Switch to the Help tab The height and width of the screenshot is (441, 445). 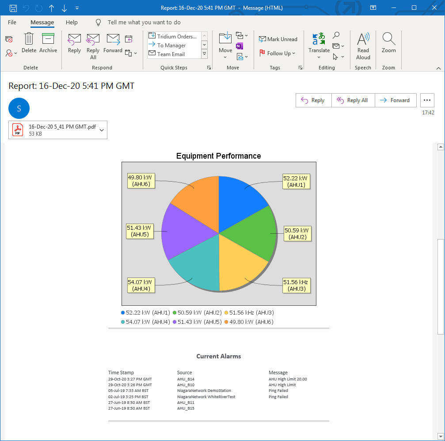pos(72,23)
